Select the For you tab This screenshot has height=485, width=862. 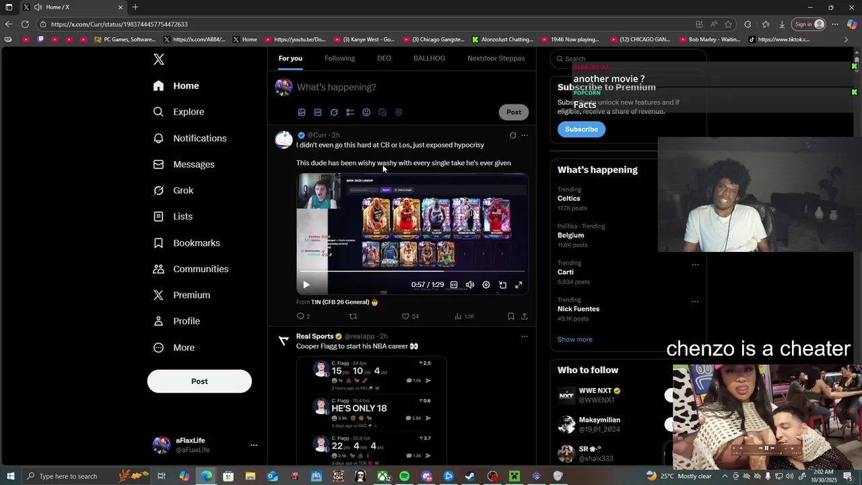coord(290,59)
